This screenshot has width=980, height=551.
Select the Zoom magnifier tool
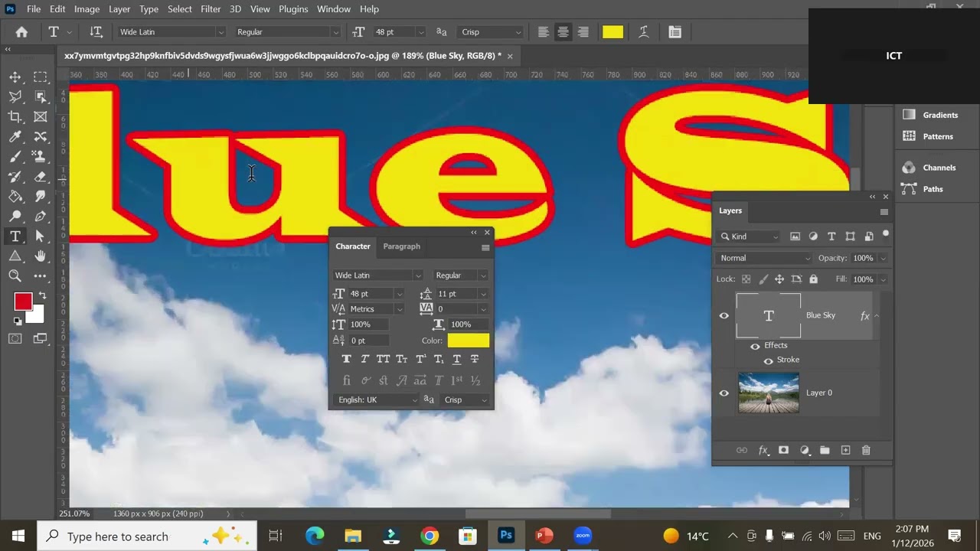pyautogui.click(x=15, y=276)
